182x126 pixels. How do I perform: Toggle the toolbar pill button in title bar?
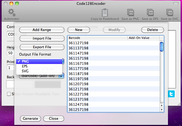click(176, 4)
